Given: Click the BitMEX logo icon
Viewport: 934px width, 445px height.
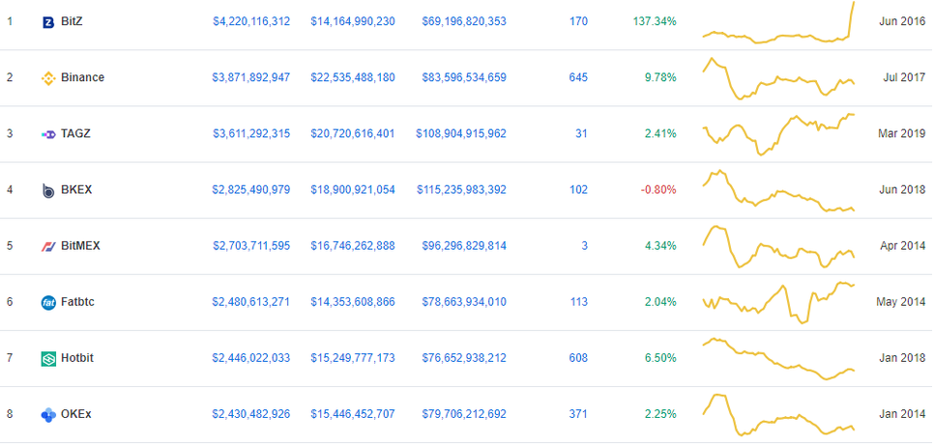Looking at the screenshot, I should (48, 246).
